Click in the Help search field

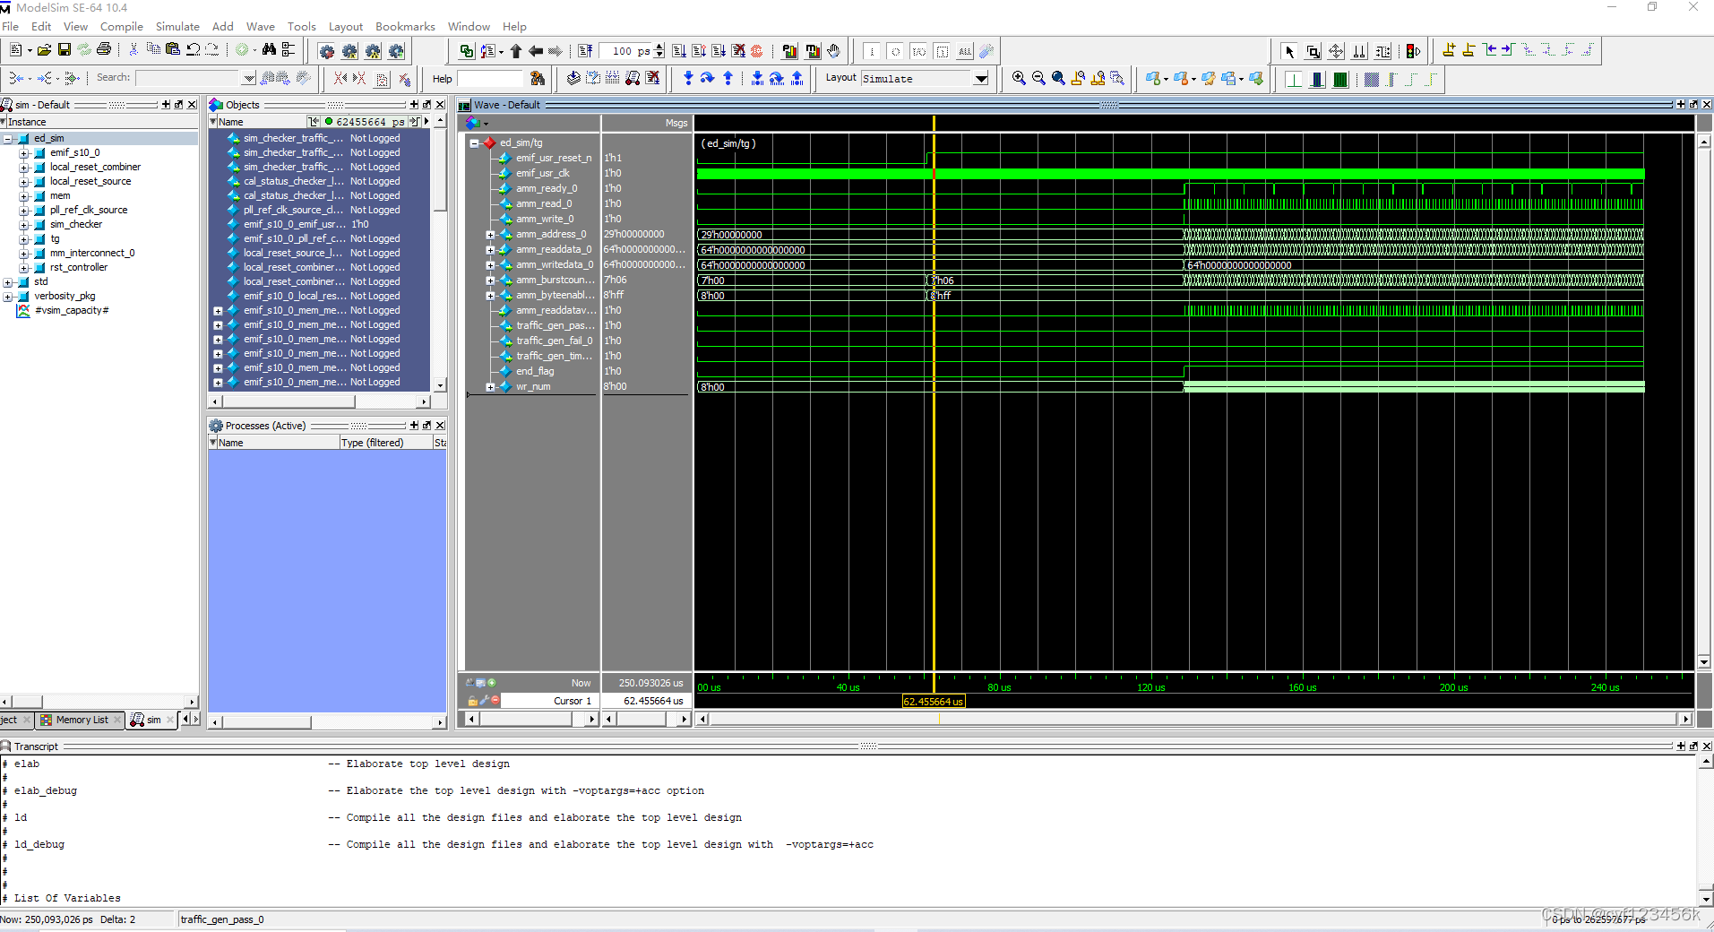coord(489,79)
